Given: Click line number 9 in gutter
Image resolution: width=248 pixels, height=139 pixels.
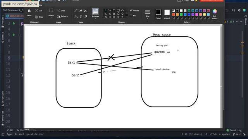Looking at the screenshot, I should click(x=9, y=58).
